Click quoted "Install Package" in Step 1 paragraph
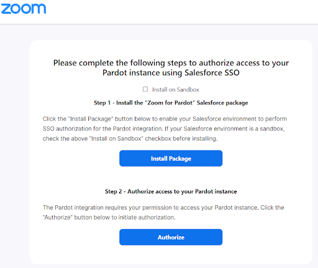This screenshot has height=268, width=318. 91,119
